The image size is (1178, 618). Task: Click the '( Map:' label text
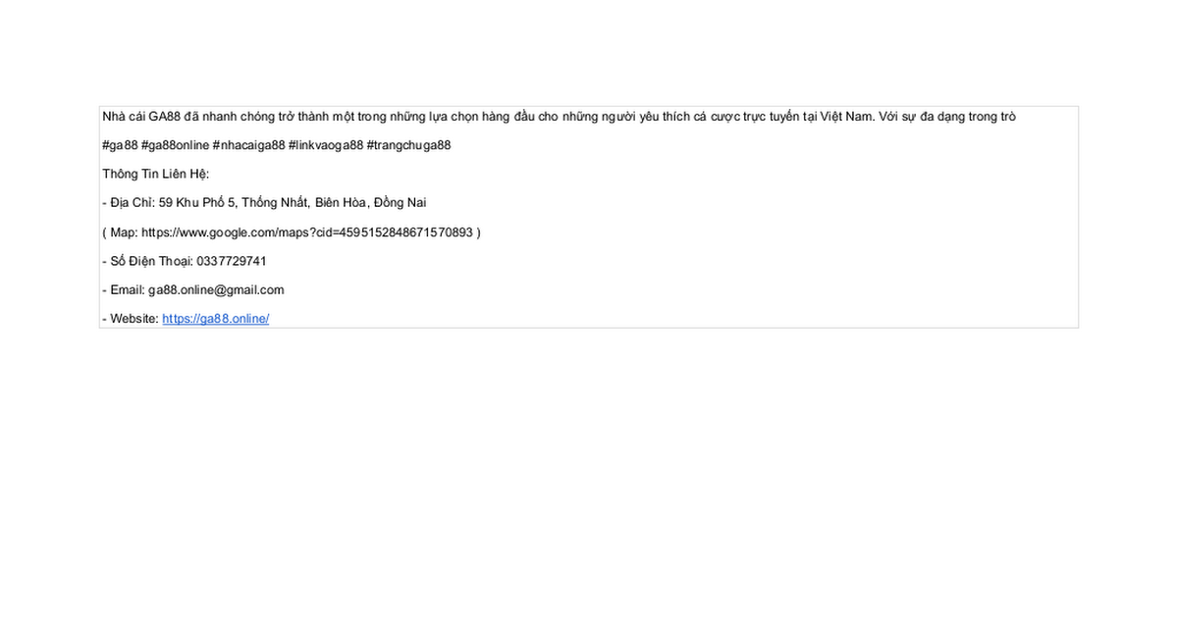[x=120, y=232]
